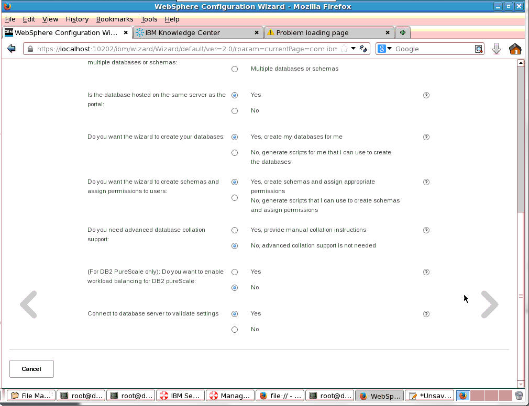
Task: Open help for wizard creating databases
Action: (x=426, y=137)
